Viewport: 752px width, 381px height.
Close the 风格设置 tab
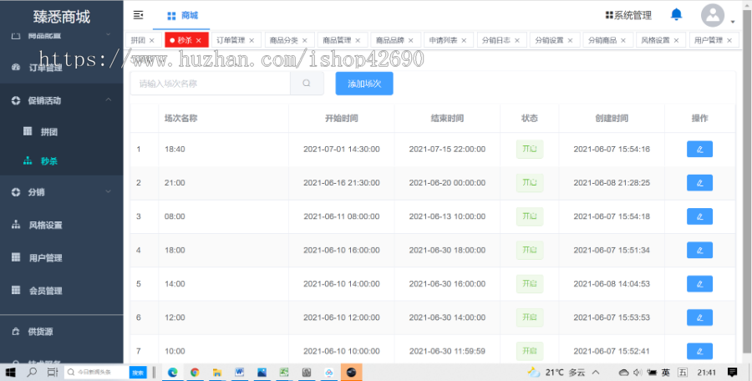click(676, 40)
